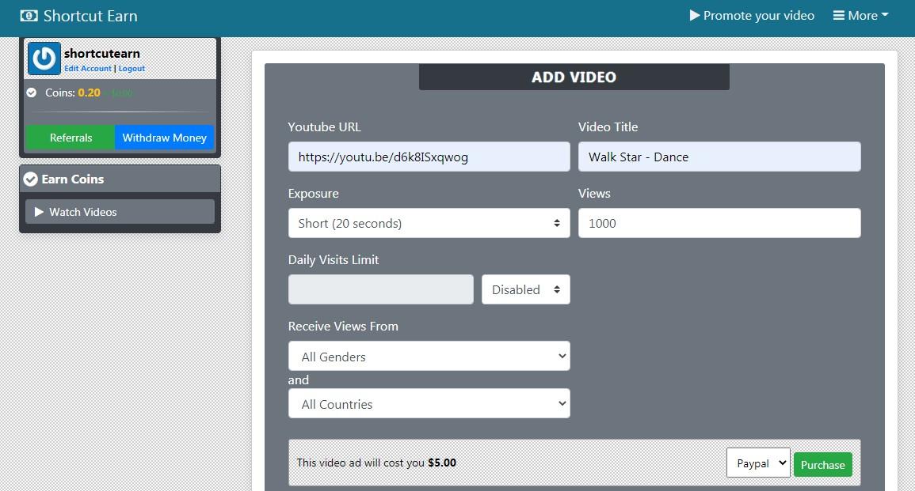This screenshot has height=491, width=915.
Task: Click the Views field containing 1000
Action: [x=719, y=223]
